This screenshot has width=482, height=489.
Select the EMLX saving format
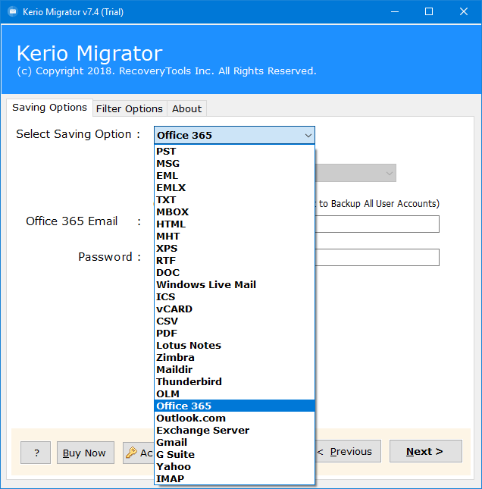234,188
